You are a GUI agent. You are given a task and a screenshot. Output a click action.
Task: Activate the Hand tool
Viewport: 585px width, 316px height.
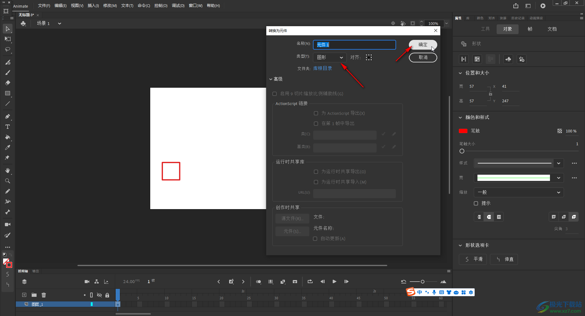click(x=8, y=170)
